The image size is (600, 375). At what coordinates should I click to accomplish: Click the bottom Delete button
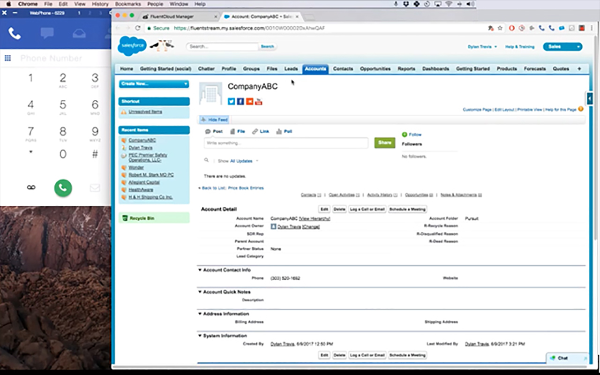tap(339, 355)
